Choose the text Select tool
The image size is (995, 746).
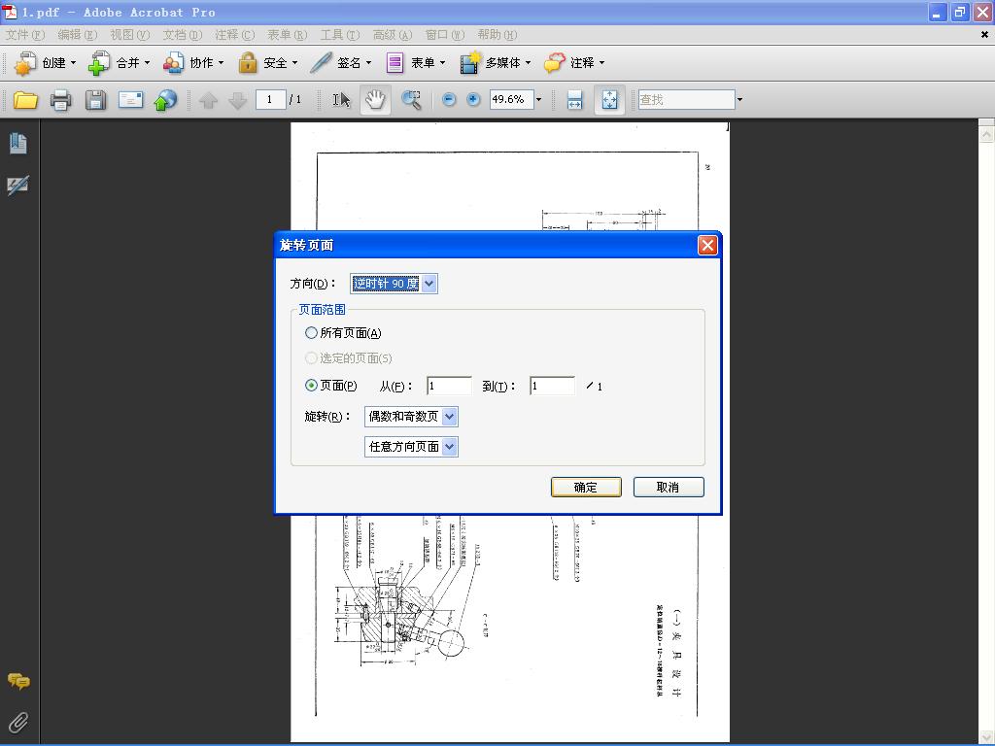pos(341,100)
